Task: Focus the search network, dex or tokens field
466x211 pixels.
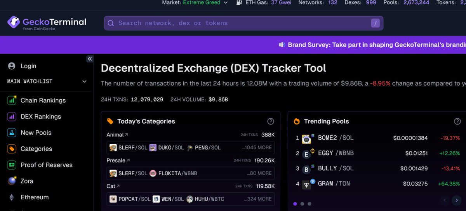Action: 243,23
